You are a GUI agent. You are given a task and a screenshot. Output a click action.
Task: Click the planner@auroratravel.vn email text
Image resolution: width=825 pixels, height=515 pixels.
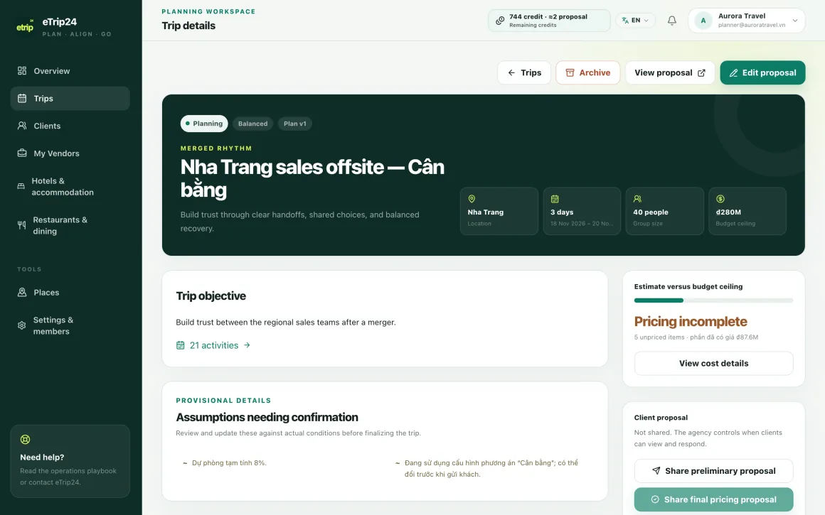coord(751,25)
